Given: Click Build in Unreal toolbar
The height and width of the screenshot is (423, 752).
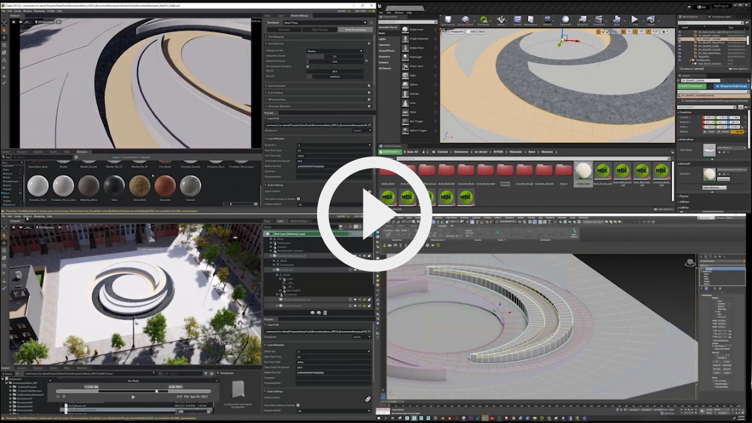Looking at the screenshot, I should (x=617, y=21).
